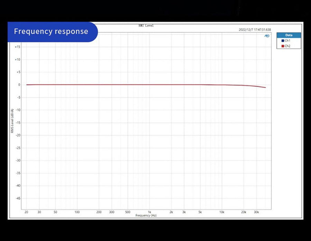Viewport: 311px width, 241px height.
Task: Click the 100 tick on frequency axis
Action: point(77,212)
